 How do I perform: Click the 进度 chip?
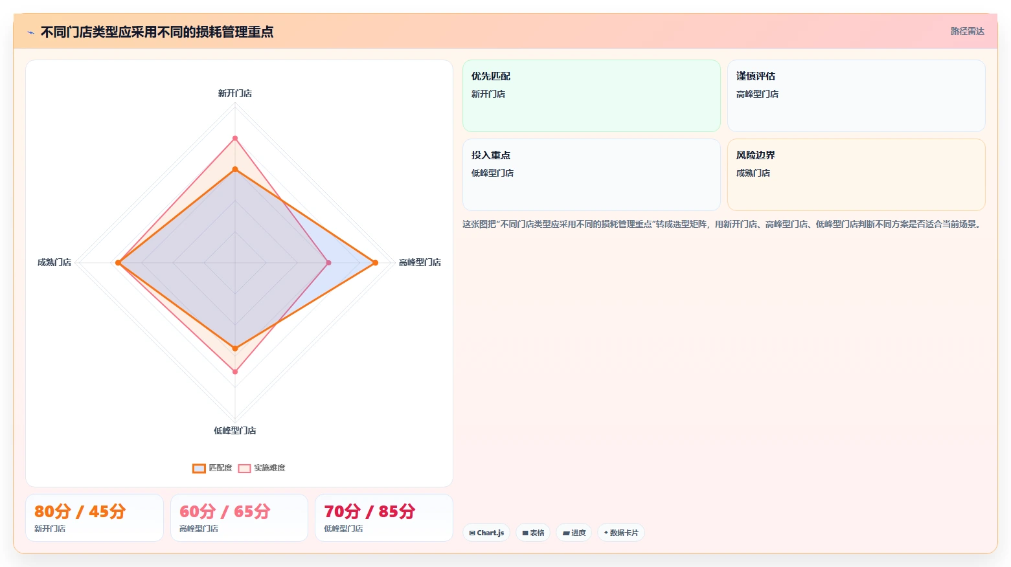(x=574, y=533)
